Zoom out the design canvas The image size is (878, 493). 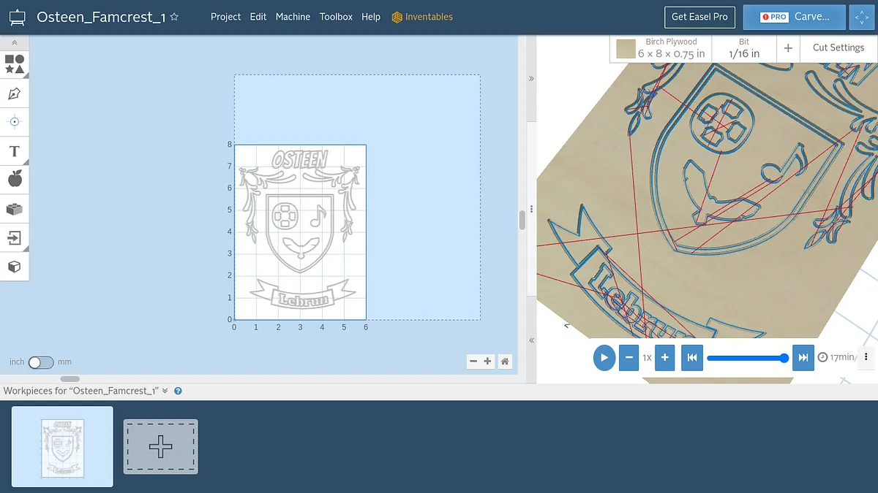tap(473, 361)
